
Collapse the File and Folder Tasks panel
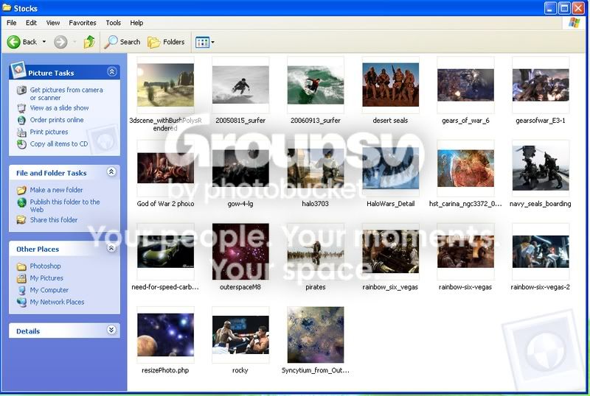pyautogui.click(x=111, y=172)
